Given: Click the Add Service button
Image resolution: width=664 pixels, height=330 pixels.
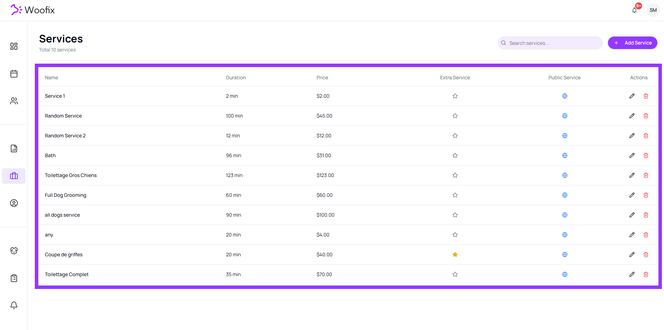Looking at the screenshot, I should tap(632, 43).
